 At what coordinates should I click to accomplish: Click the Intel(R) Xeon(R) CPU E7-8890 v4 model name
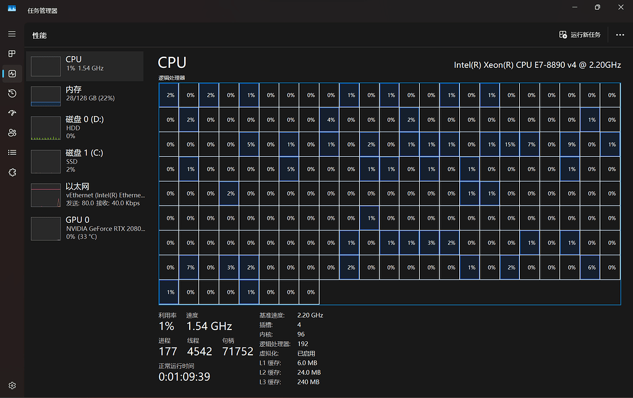point(537,65)
